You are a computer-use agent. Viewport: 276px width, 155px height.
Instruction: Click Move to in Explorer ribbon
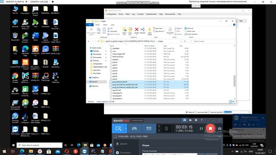pyautogui.click(x=124, y=31)
